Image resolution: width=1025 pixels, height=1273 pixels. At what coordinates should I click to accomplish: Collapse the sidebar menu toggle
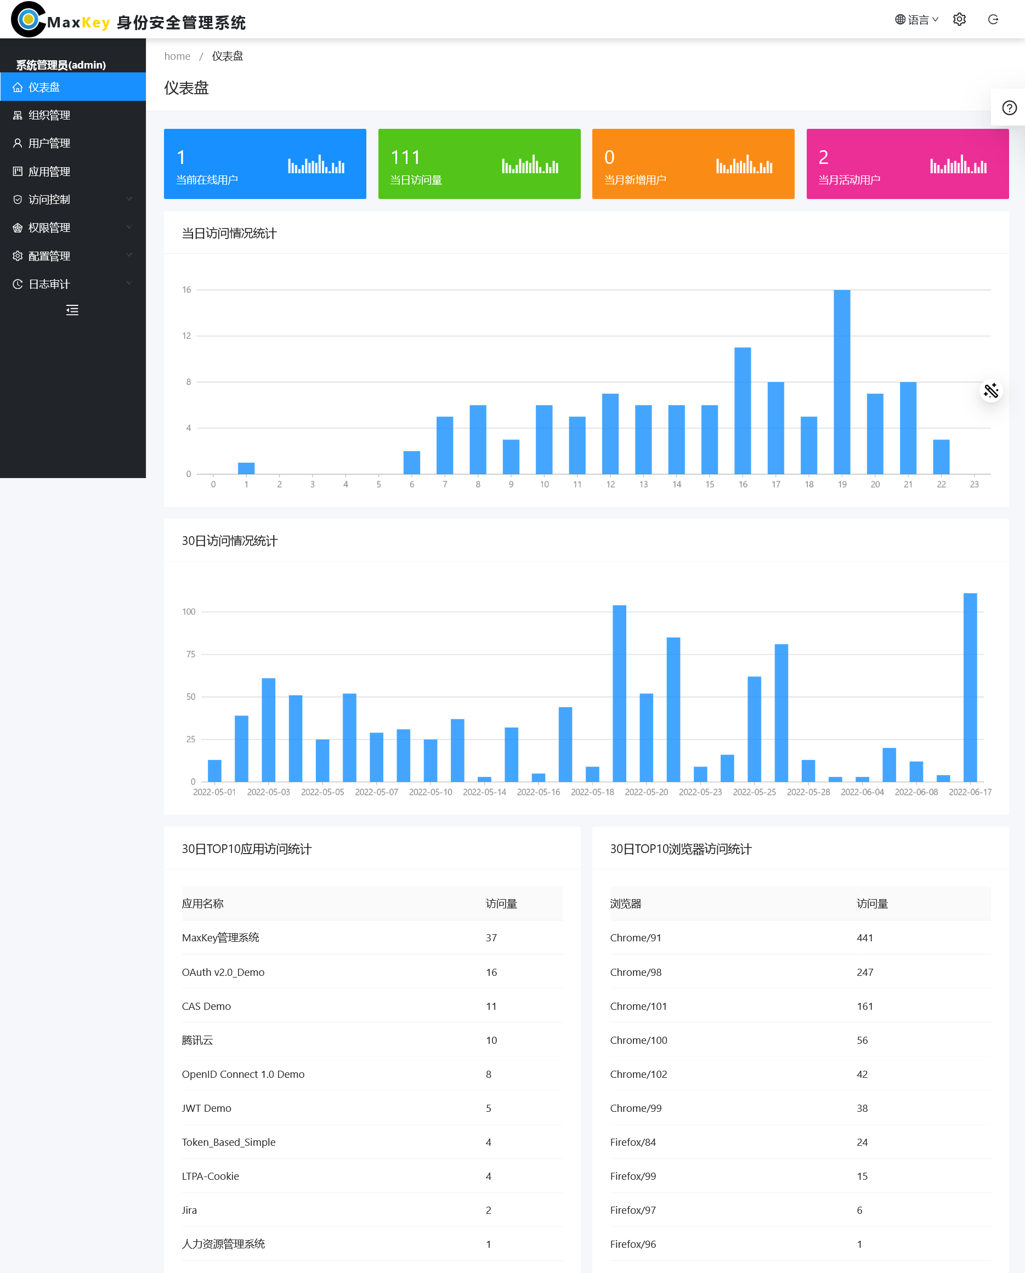point(72,310)
